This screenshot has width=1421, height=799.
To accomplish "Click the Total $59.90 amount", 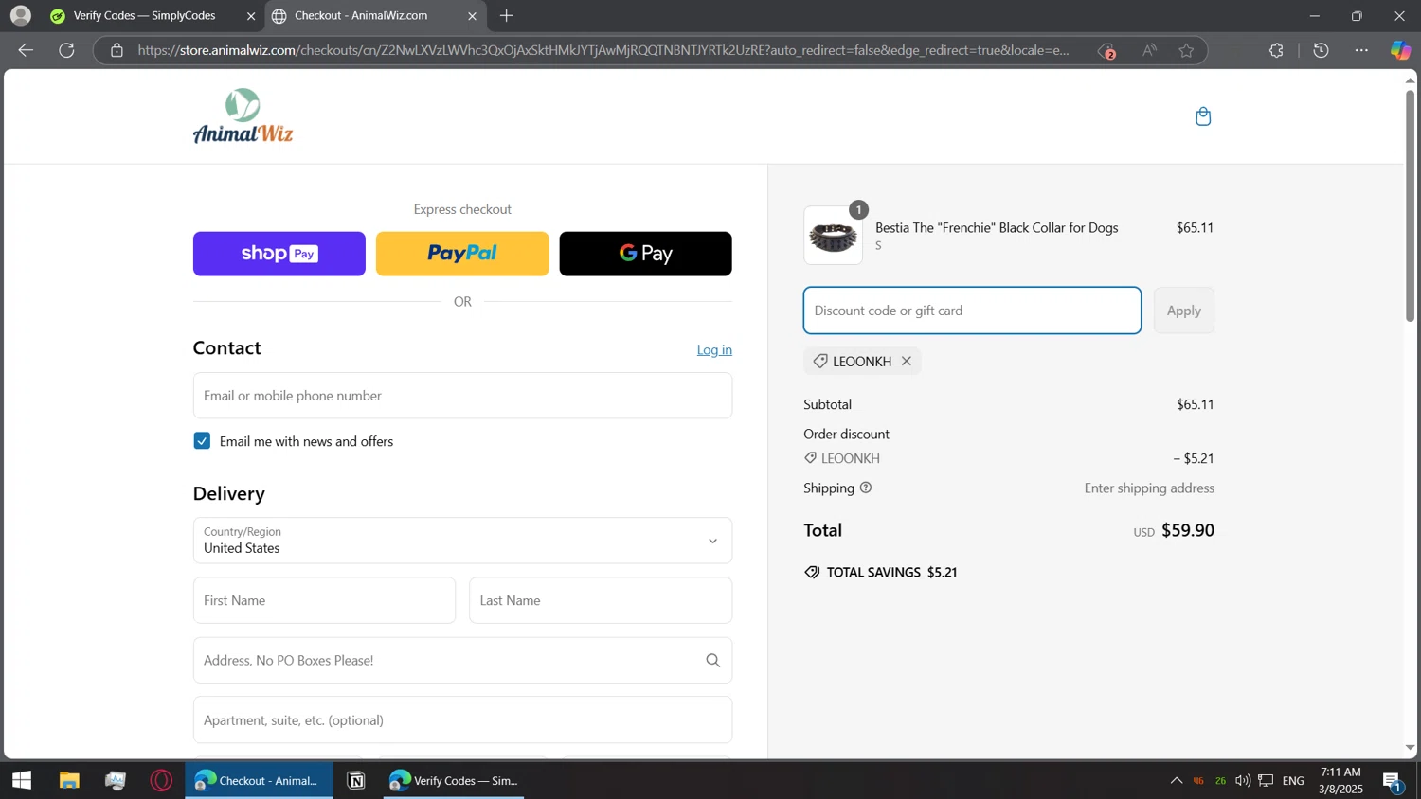I will (x=1188, y=530).
